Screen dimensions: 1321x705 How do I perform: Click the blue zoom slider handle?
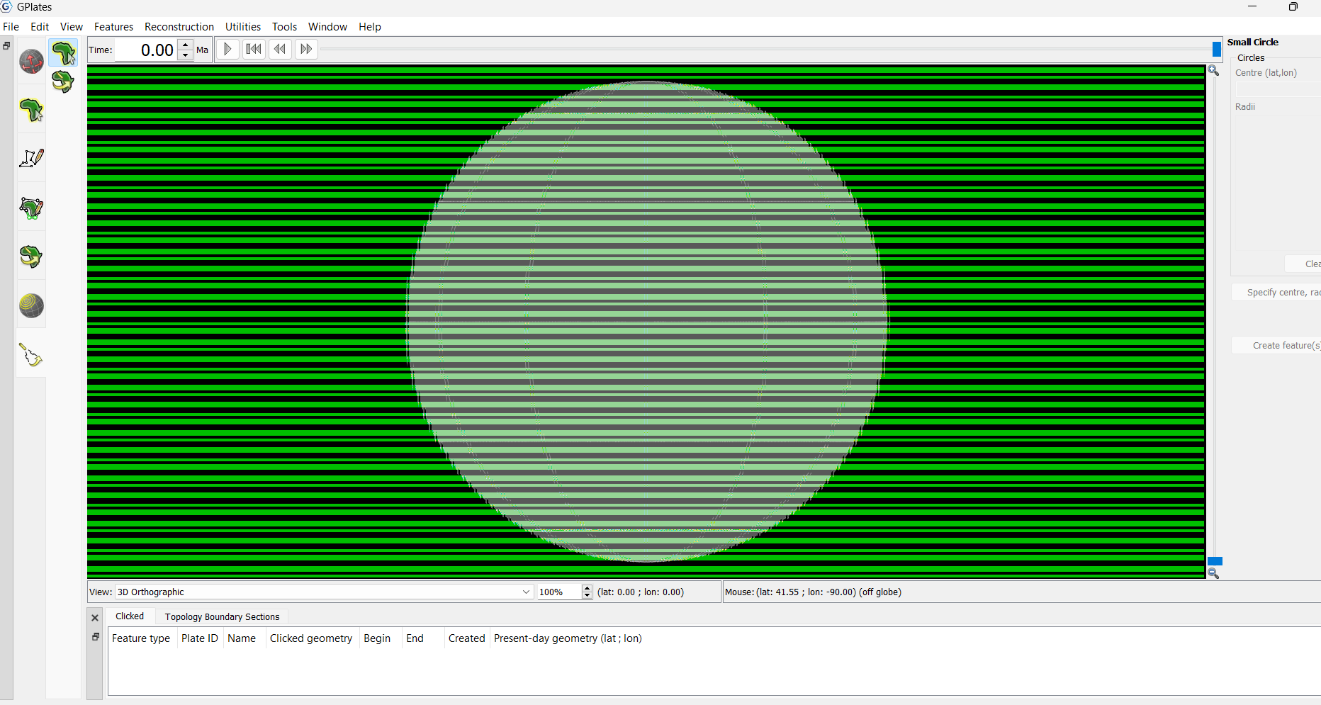tap(1215, 561)
